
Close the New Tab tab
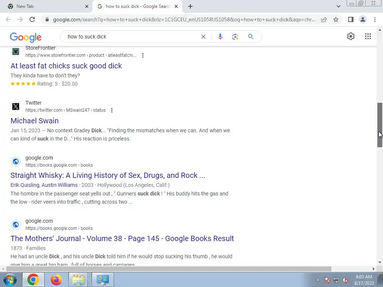point(87,6)
